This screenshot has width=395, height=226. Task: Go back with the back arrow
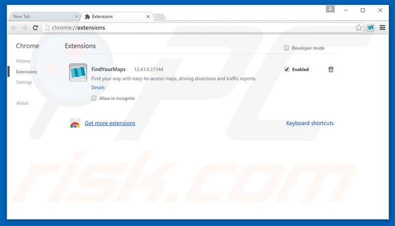click(x=14, y=27)
